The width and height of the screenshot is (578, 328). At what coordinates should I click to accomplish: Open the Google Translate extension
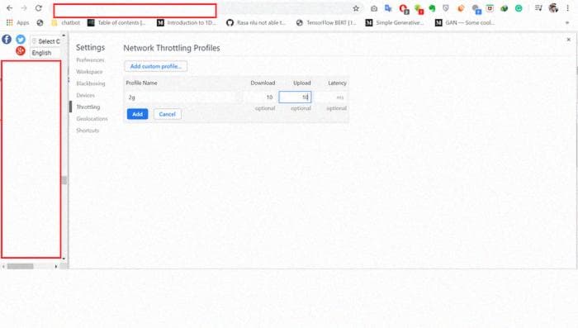pos(388,8)
